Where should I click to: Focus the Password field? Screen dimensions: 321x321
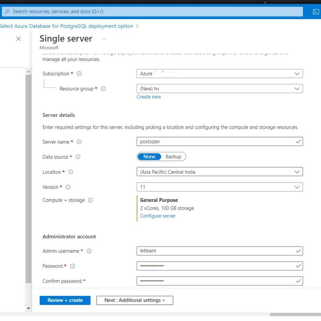click(x=220, y=266)
